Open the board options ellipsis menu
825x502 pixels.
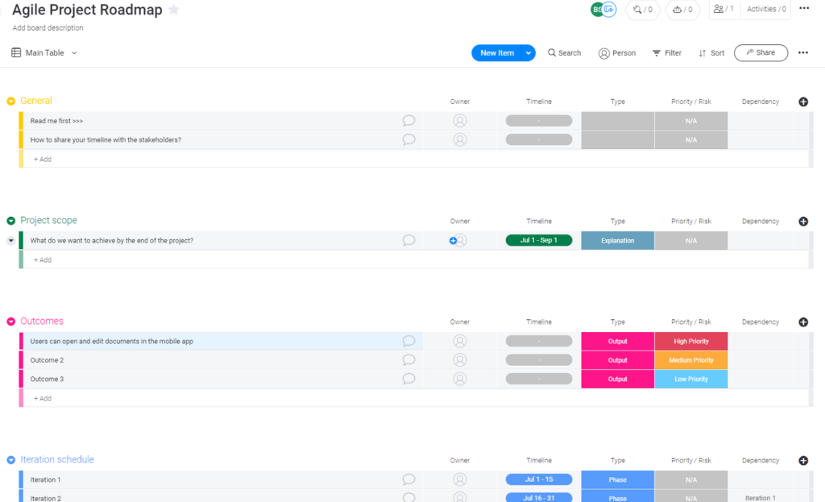coord(803,8)
